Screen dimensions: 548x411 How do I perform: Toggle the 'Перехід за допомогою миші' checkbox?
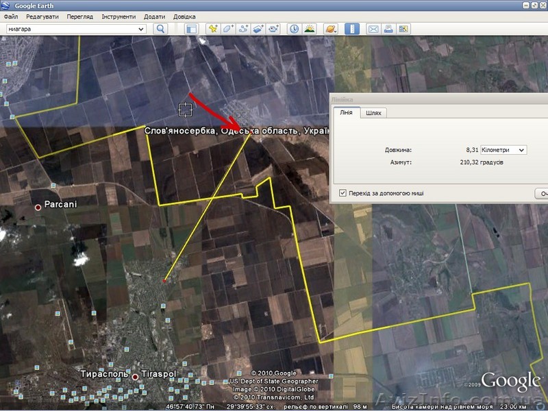[343, 193]
